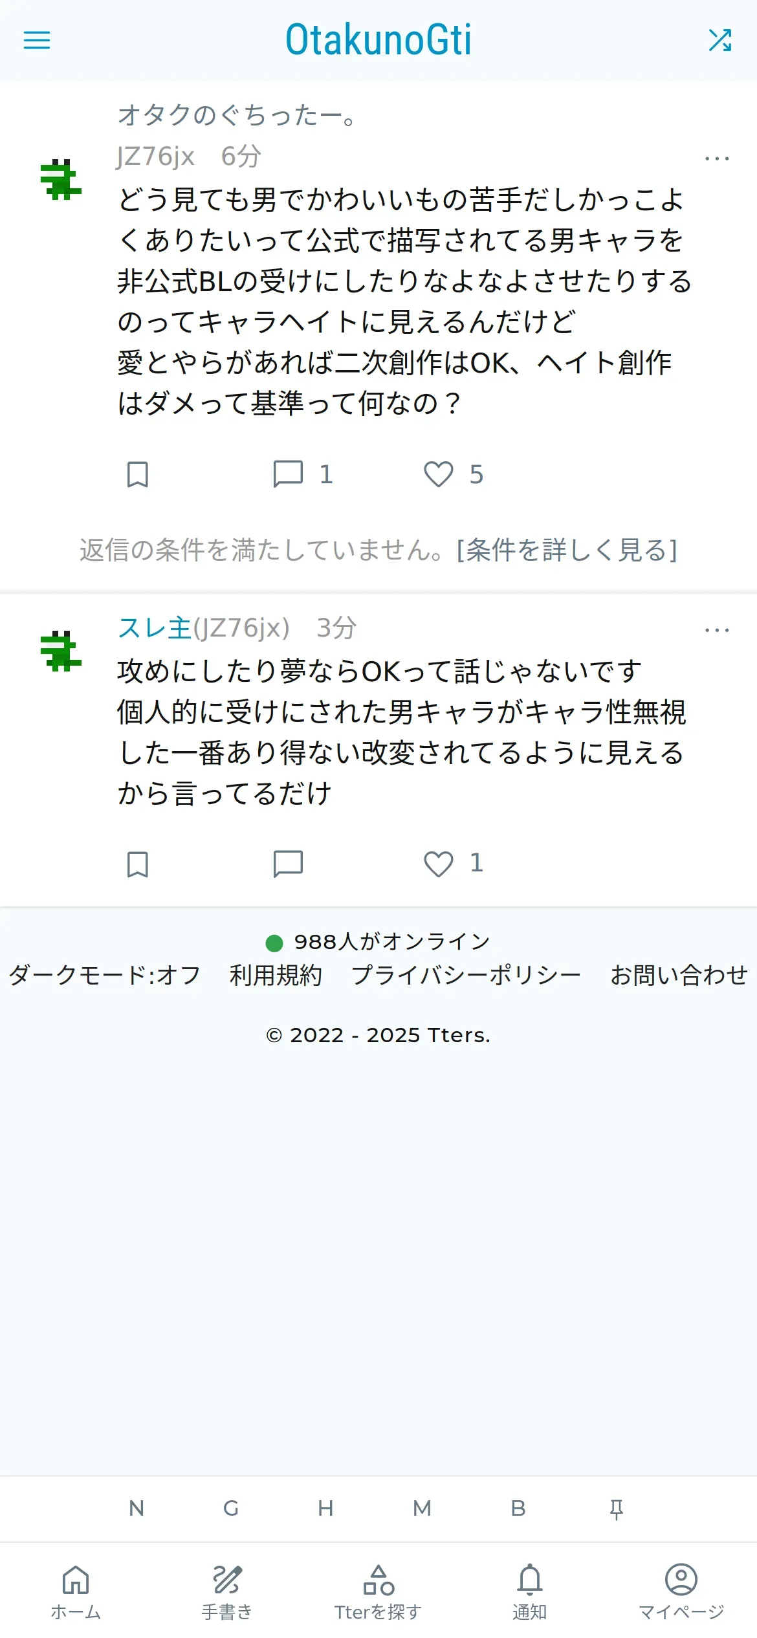Open 通知 notifications bell
This screenshot has width=757, height=1638.
pos(530,1592)
